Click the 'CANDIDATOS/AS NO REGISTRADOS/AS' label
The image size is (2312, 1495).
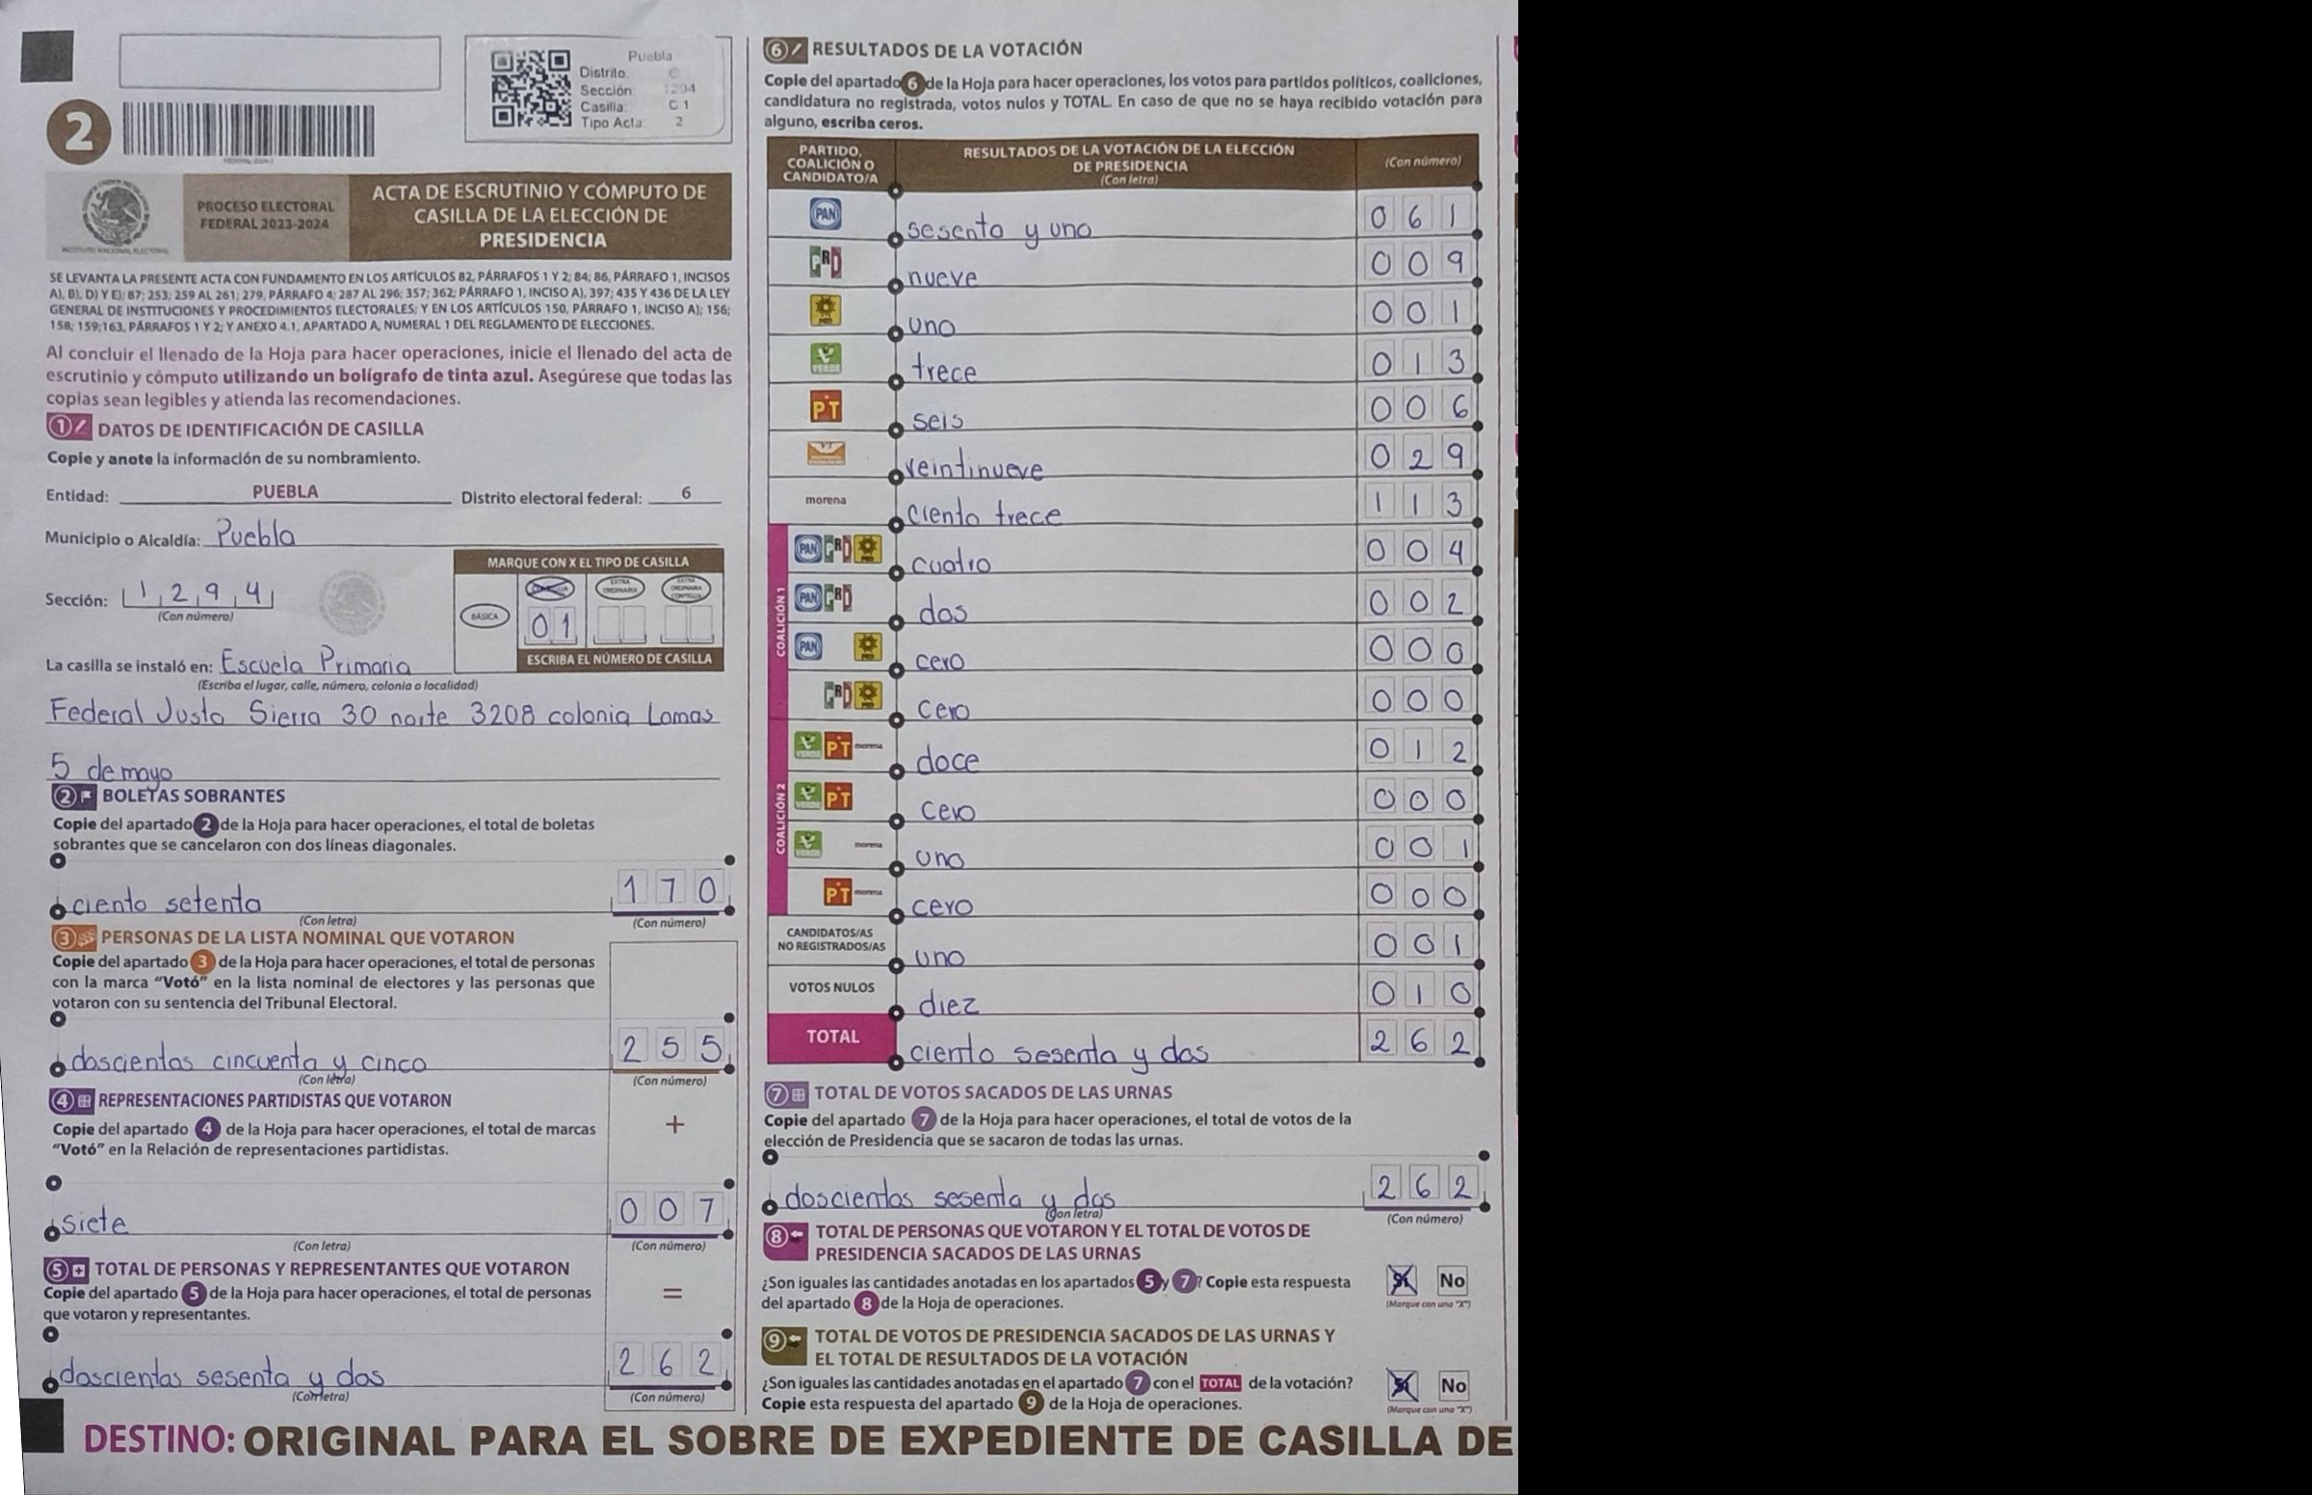[830, 939]
